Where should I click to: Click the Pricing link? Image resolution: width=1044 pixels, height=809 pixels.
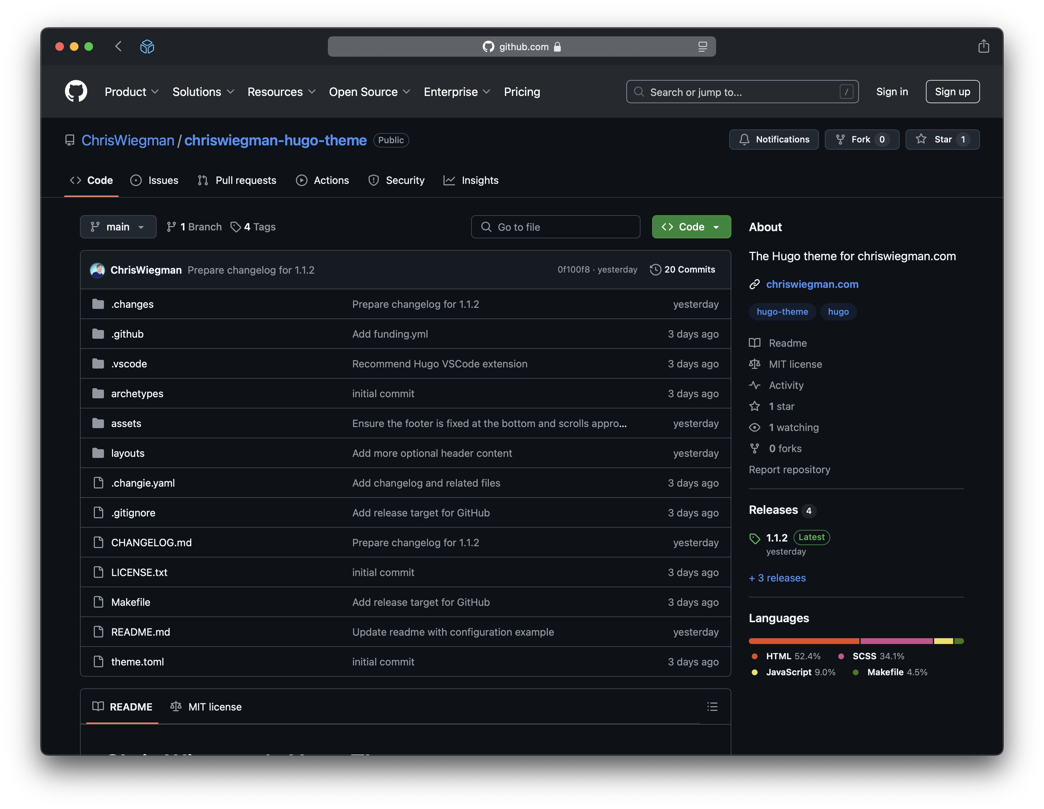pyautogui.click(x=522, y=92)
